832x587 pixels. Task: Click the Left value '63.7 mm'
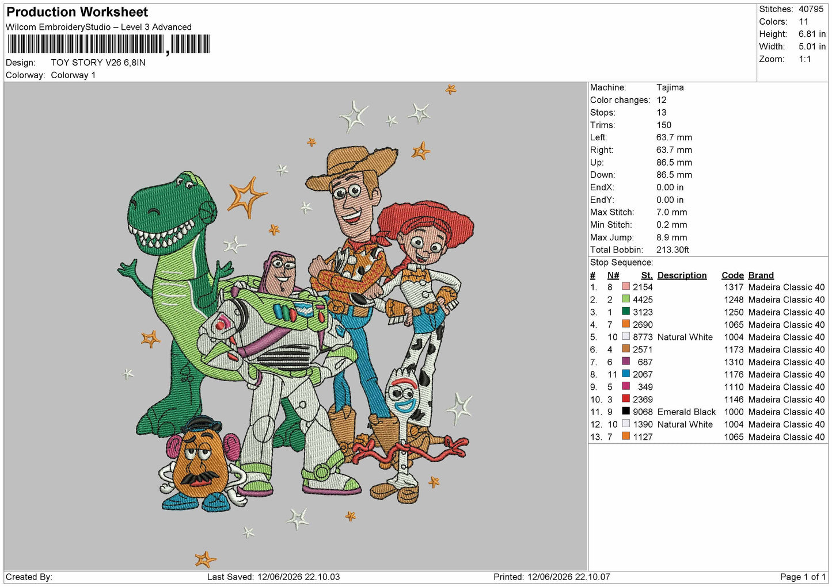674,137
